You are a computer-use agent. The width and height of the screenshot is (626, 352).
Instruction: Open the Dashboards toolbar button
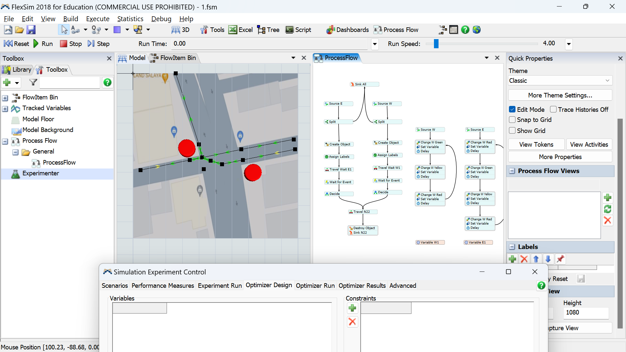tap(348, 30)
